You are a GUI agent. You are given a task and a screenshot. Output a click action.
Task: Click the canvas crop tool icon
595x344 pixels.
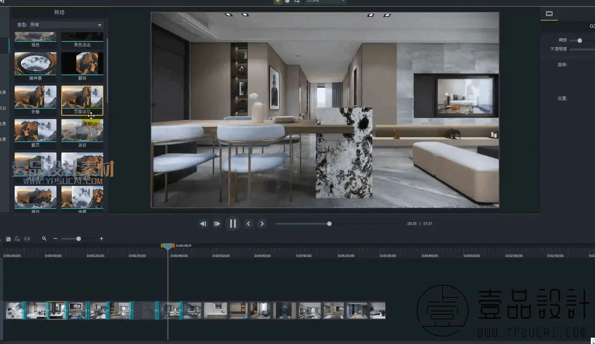click(297, 1)
